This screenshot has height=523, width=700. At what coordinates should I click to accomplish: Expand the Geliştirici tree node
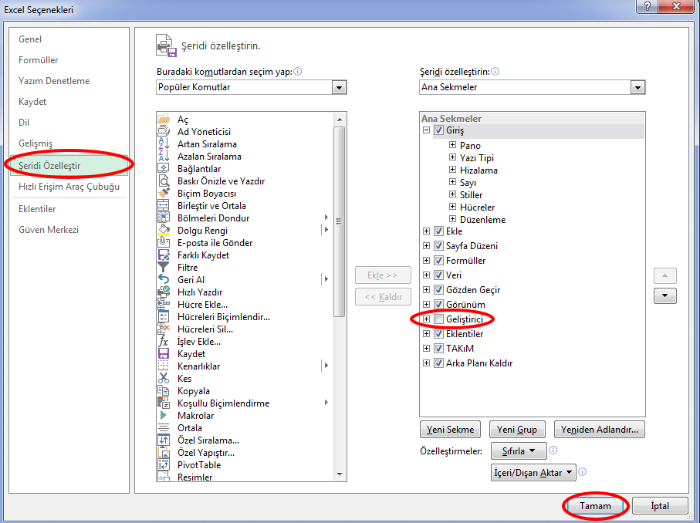(426, 319)
